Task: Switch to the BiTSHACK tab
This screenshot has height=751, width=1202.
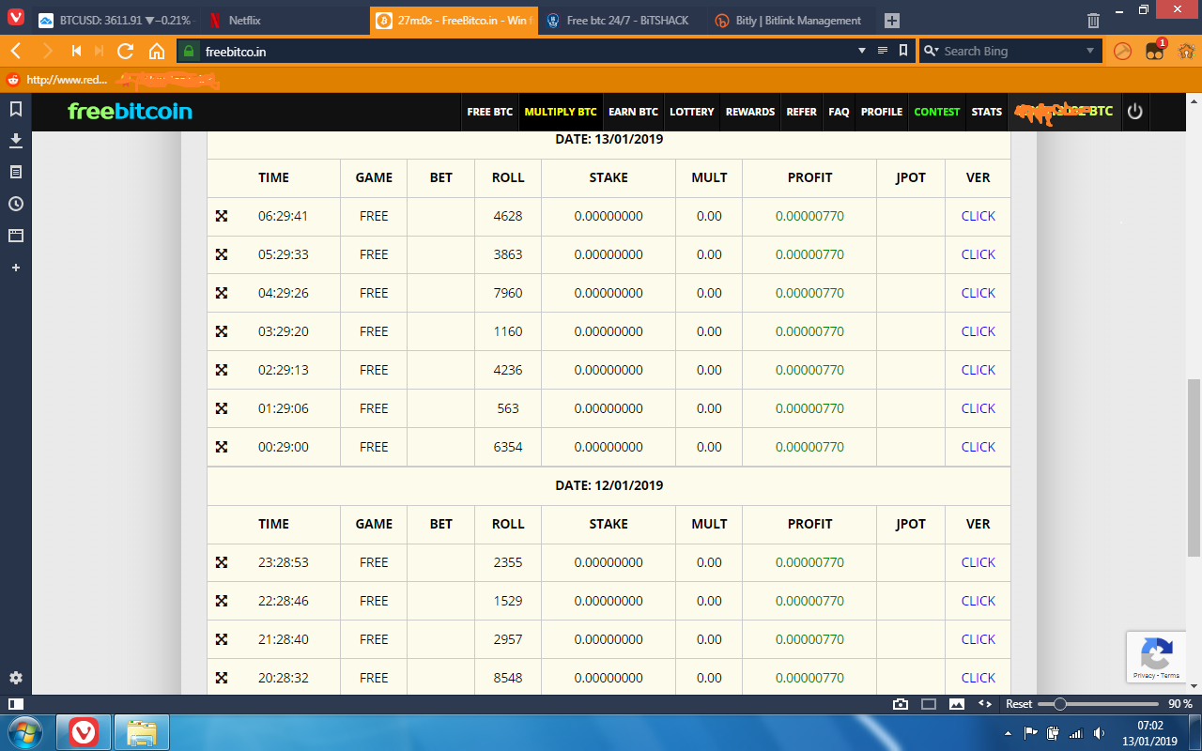Action: (622, 21)
